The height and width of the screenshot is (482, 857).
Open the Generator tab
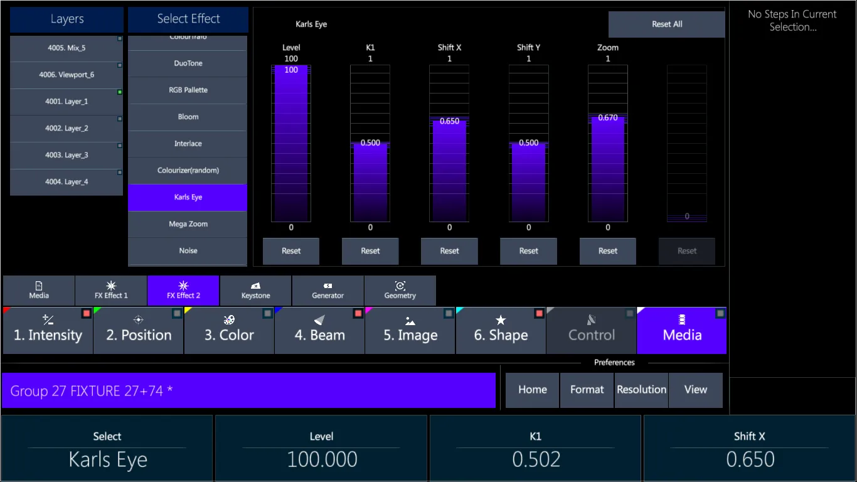[x=327, y=291]
